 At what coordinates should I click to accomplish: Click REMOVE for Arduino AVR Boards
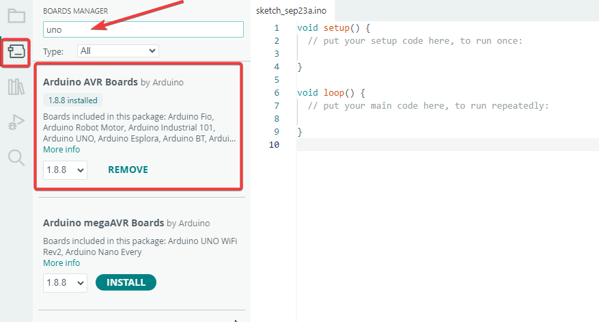coord(128,170)
